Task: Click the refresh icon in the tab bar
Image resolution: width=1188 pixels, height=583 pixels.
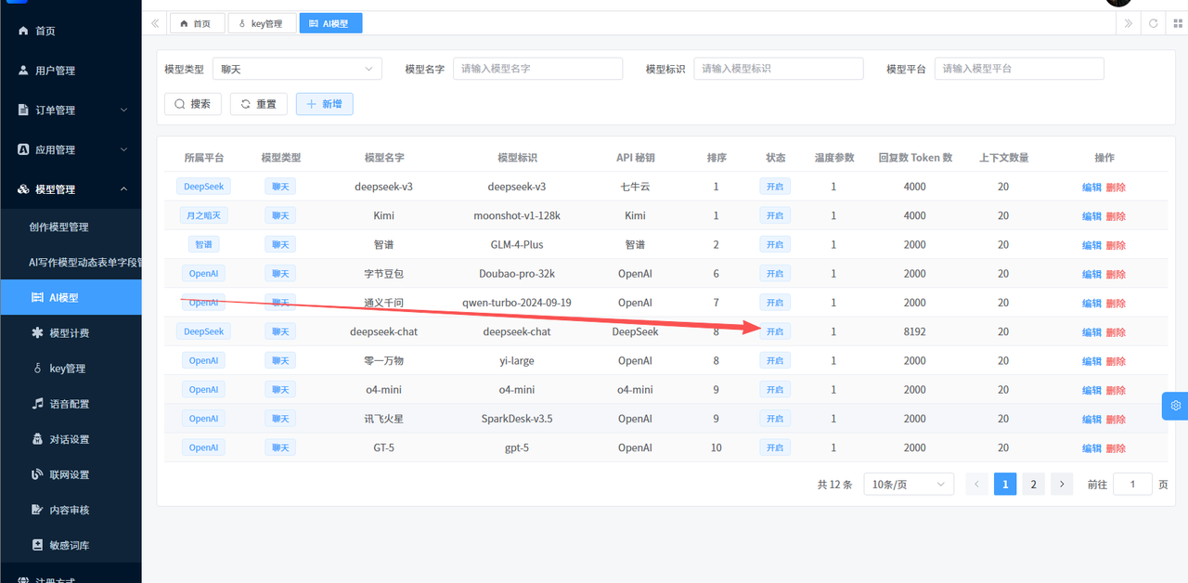Action: 1154,23
